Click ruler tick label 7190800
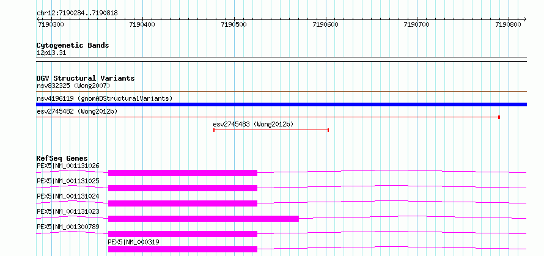544x256 pixels. (x=509, y=24)
